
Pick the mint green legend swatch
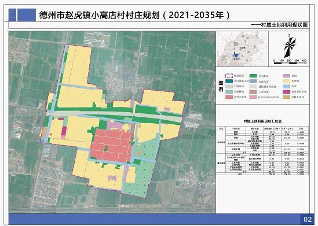click(x=229, y=92)
